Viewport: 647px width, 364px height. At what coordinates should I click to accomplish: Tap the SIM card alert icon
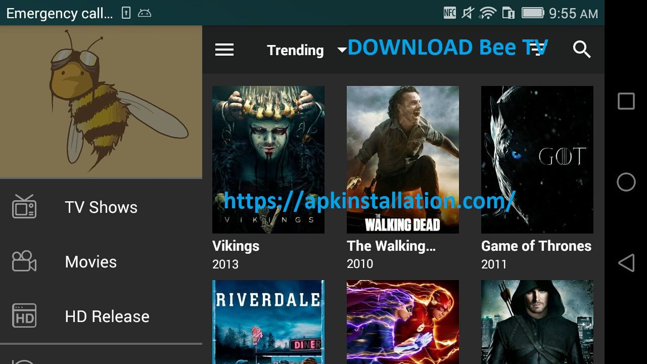[508, 13]
